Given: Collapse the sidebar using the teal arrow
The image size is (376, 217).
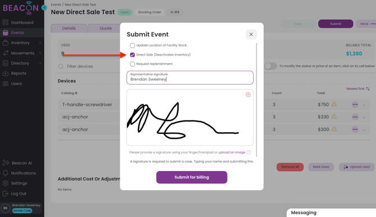Looking at the screenshot, I should [44, 8].
